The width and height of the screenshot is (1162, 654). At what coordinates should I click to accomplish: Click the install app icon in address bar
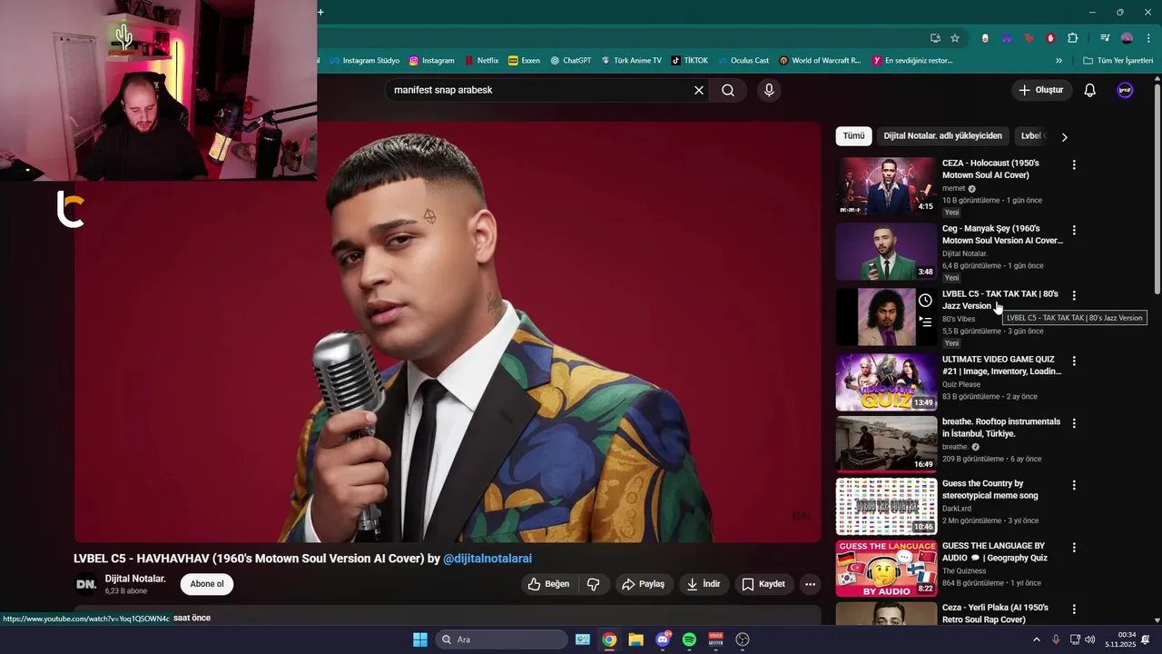point(935,38)
